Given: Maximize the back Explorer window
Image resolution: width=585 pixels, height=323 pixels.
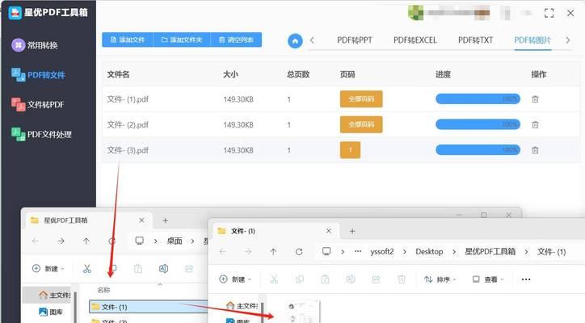Looking at the screenshot, I should 483,215.
